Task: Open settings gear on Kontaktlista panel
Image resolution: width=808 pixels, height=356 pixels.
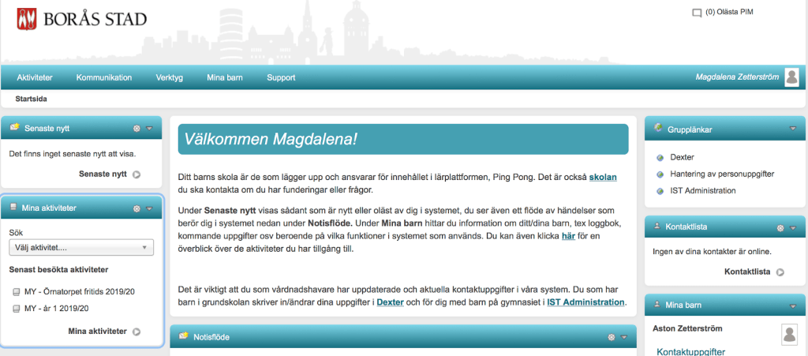Action: click(x=780, y=227)
